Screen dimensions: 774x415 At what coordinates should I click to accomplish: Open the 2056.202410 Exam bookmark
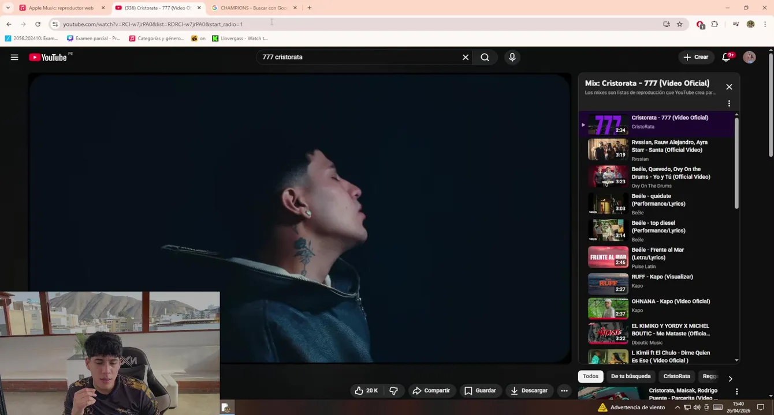point(32,39)
